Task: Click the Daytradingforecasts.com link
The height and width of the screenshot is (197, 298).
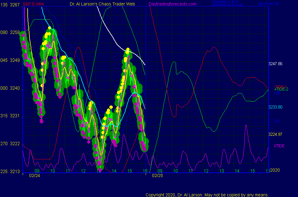Action: pyautogui.click(x=172, y=4)
